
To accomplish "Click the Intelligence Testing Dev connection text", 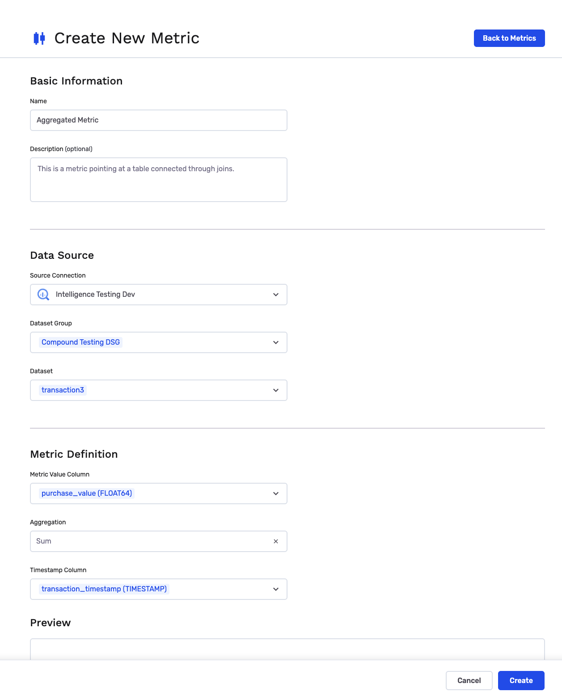I will click(95, 295).
